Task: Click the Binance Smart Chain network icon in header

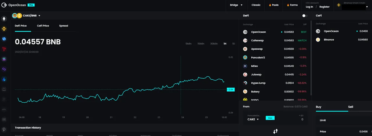Action: 339,5
